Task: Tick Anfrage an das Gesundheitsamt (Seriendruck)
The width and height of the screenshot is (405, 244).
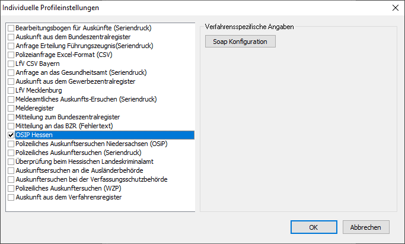Action: (11, 72)
